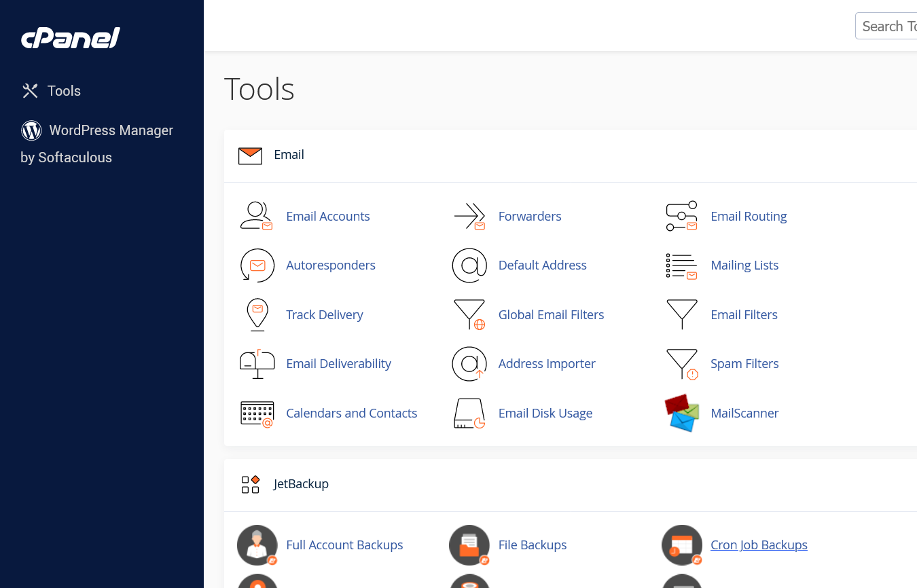The width and height of the screenshot is (917, 588).
Task: Select the File Backups icon
Action: (469, 545)
